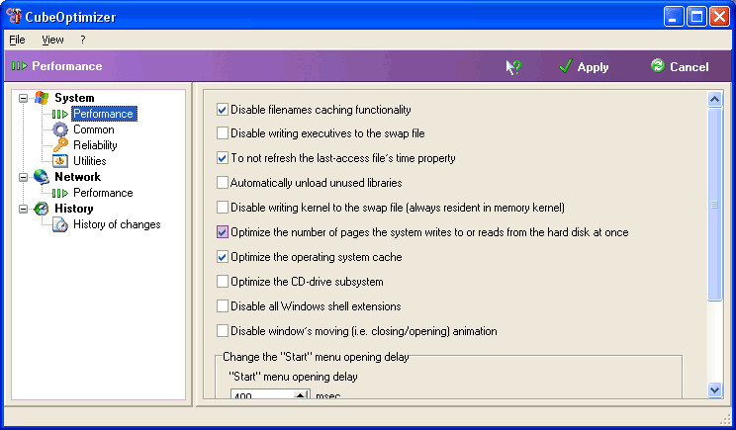Image resolution: width=736 pixels, height=430 pixels.
Task: Select the System root label
Action: pos(74,98)
